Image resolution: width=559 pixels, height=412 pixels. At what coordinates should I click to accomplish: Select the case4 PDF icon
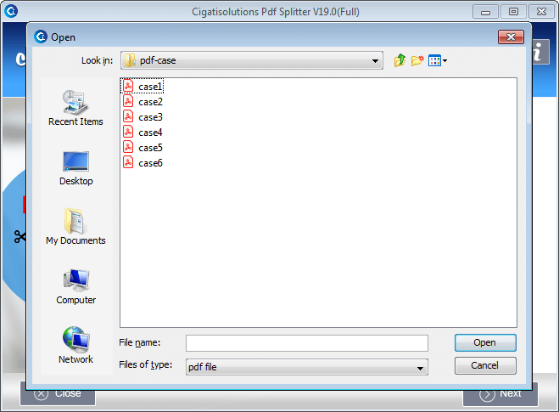click(128, 132)
